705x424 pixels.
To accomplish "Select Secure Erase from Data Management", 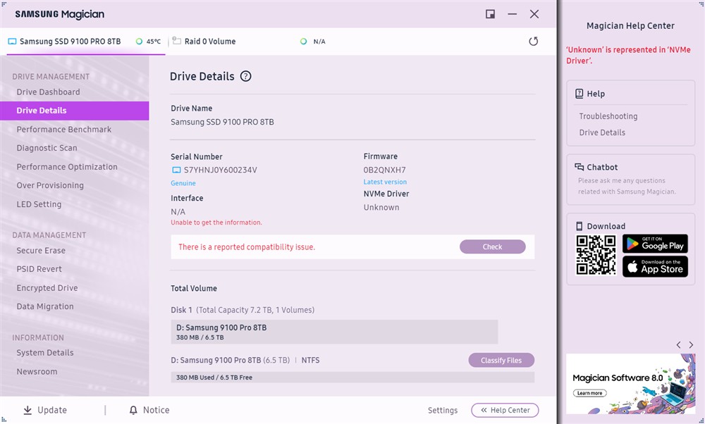I will 41,251.
